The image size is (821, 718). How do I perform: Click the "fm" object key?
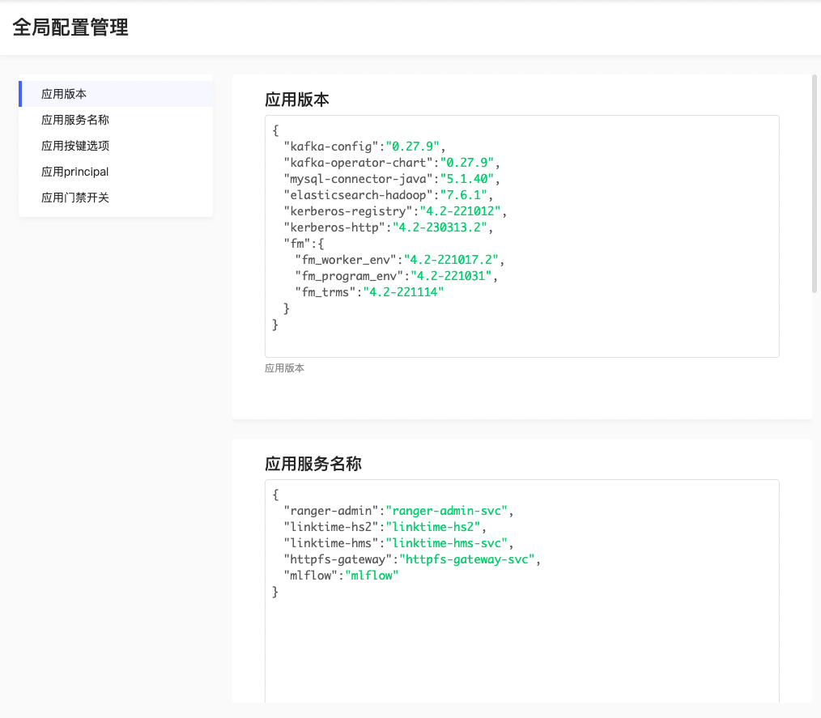(x=297, y=244)
